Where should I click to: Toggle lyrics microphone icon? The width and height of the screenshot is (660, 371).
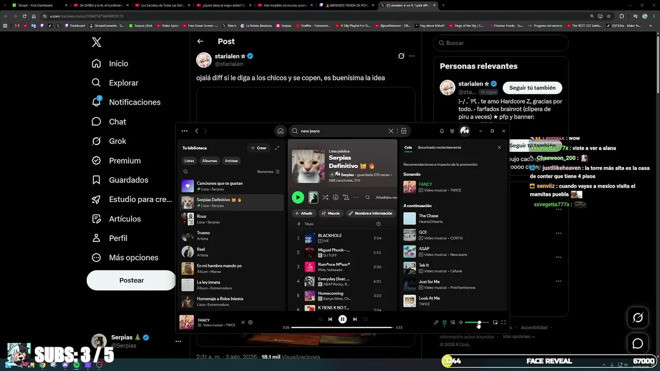(436, 323)
